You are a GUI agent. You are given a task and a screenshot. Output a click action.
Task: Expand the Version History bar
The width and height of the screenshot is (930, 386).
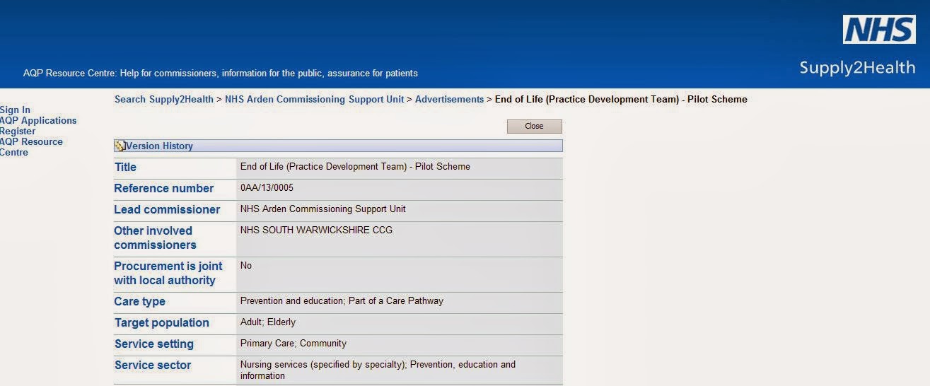pyautogui.click(x=338, y=146)
